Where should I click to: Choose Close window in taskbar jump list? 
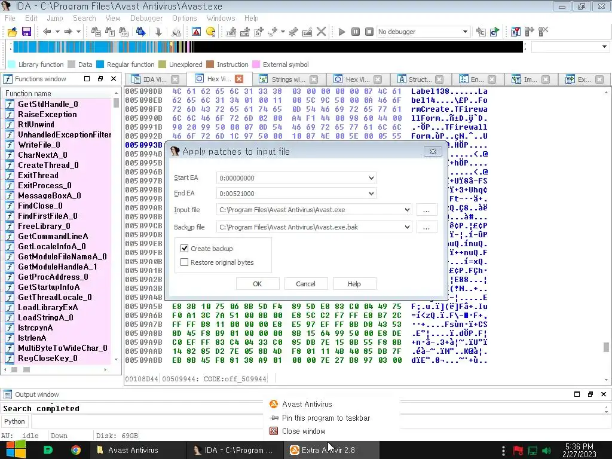(304, 432)
